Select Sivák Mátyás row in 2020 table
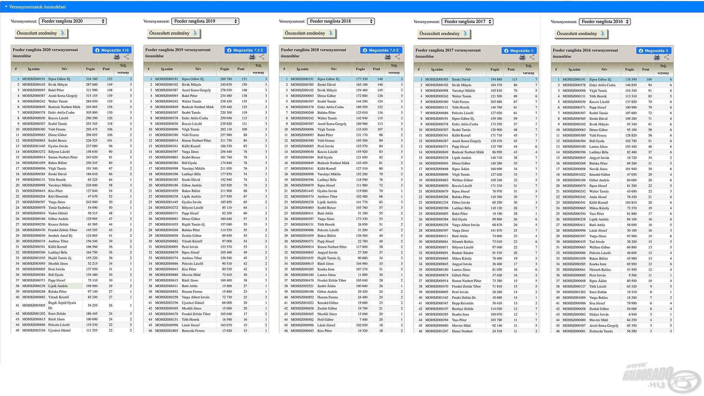Image resolution: width=704 pixels, height=396 pixels. [72, 84]
